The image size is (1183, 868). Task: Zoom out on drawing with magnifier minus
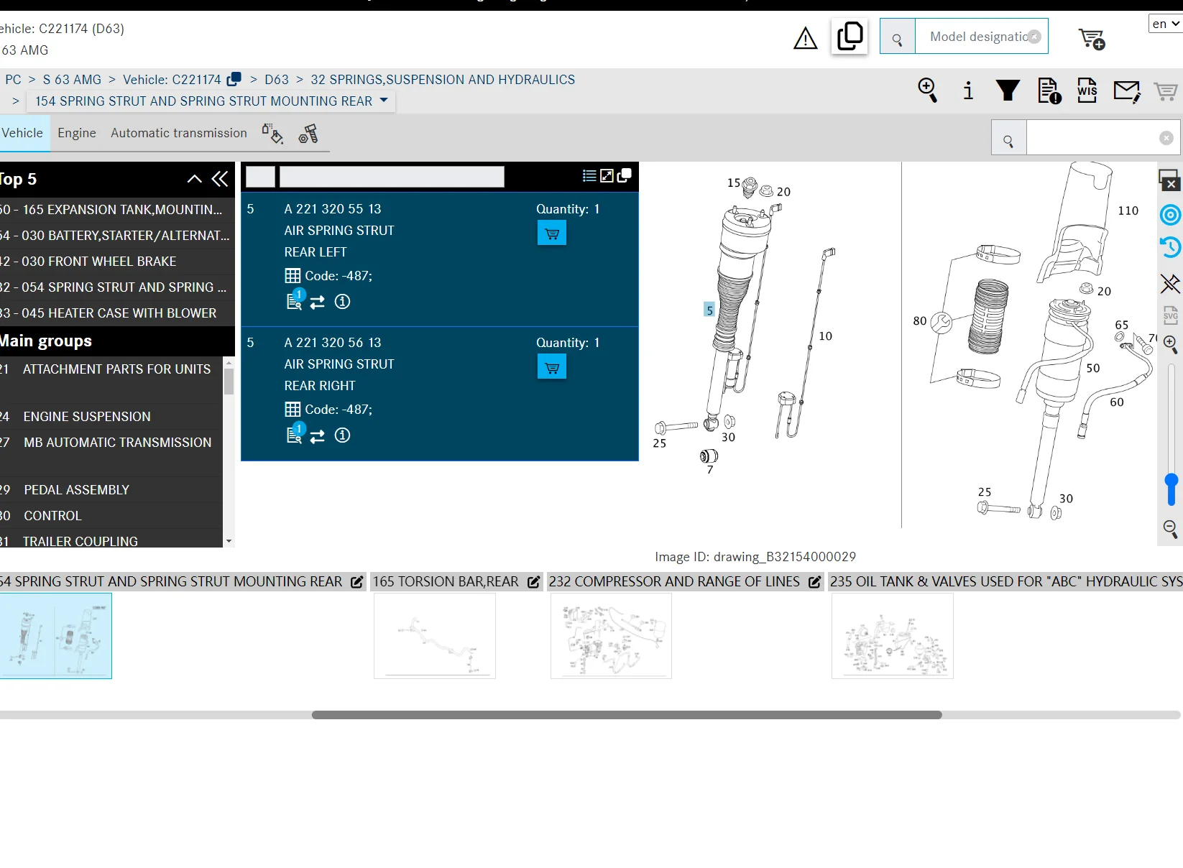[x=1170, y=530]
